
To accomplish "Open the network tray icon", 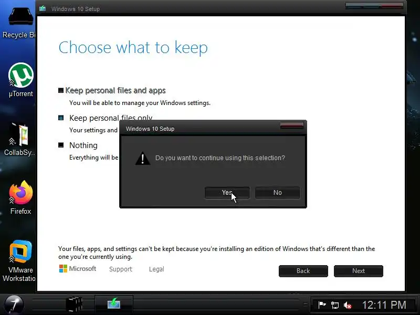I will tap(334, 305).
